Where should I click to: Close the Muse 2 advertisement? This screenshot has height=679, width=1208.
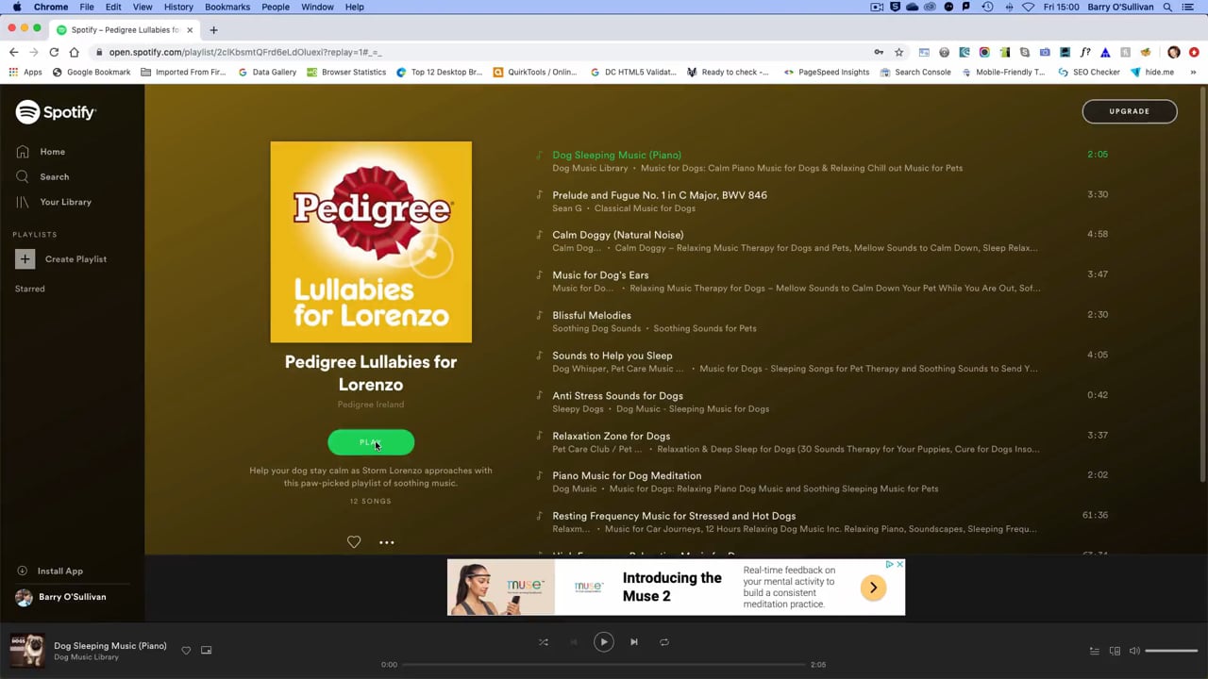[x=899, y=564]
